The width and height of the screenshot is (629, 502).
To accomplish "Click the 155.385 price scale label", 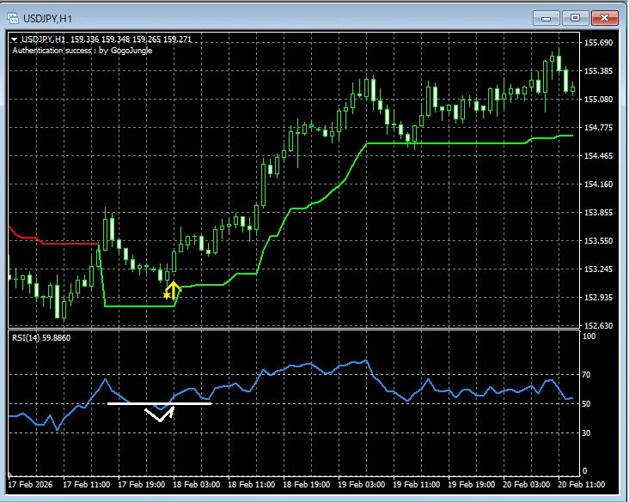I will [x=599, y=71].
